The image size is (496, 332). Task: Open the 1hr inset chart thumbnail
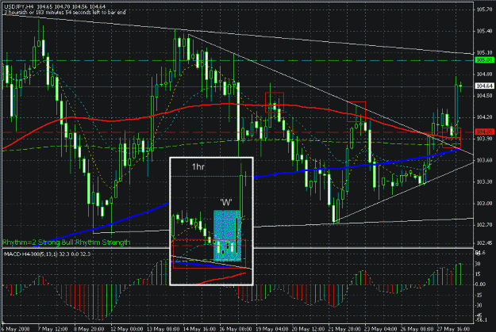211,221
